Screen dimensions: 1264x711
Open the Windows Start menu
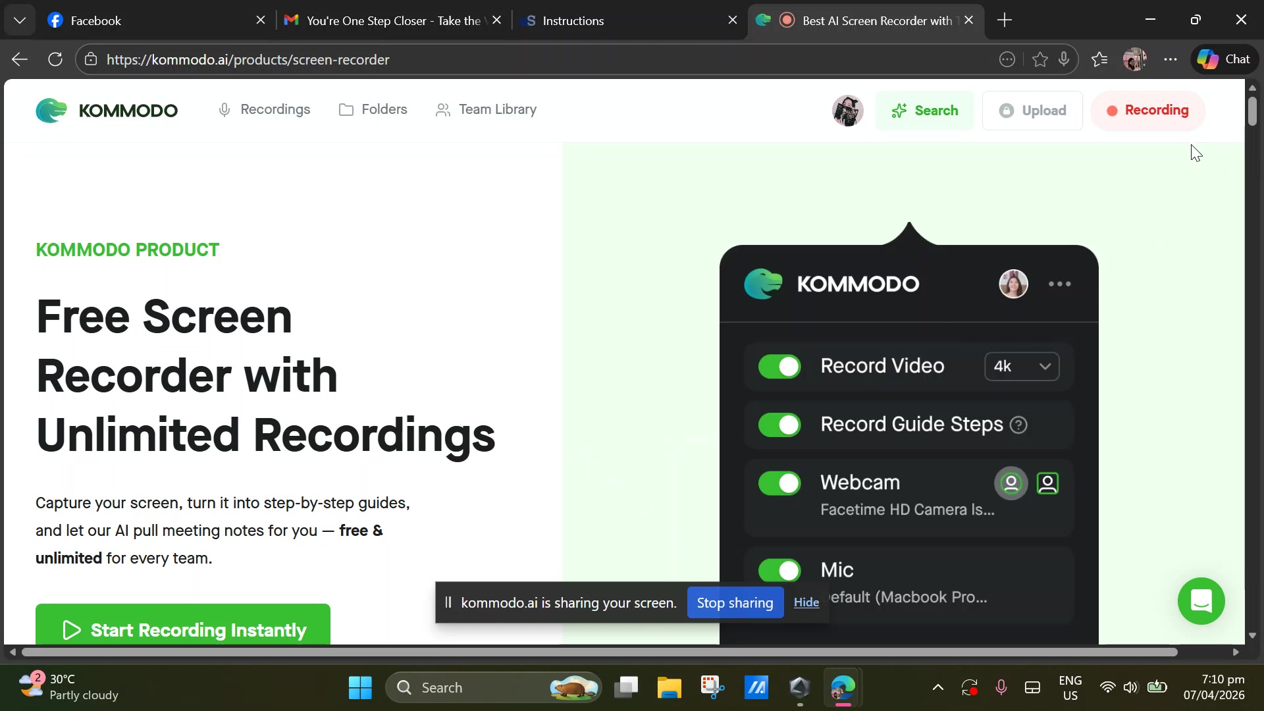360,688
